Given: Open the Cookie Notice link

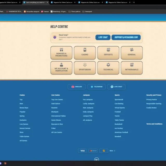Looking at the screenshot, I should pyautogui.click(x=151, y=108).
